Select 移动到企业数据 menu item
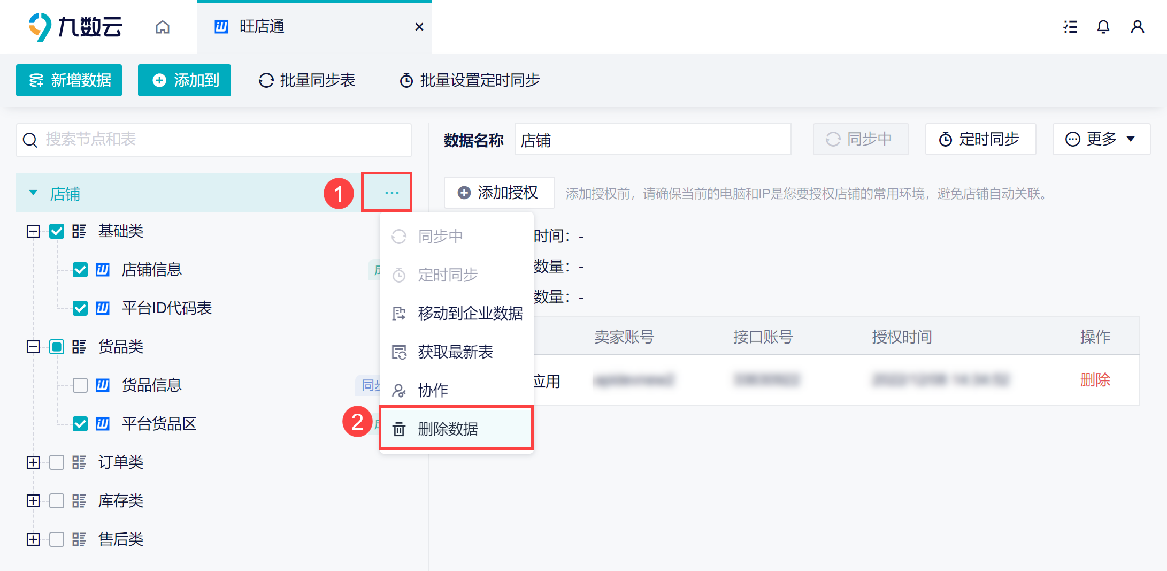This screenshot has height=571, width=1167. click(x=456, y=313)
